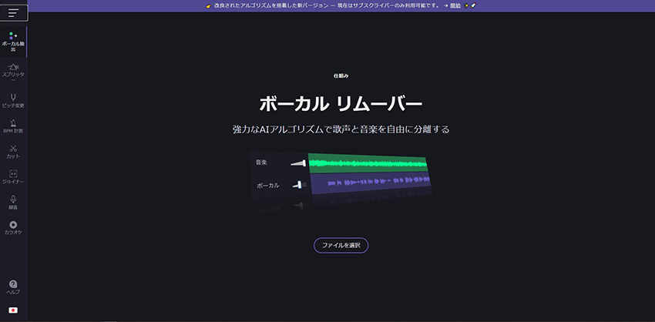The height and width of the screenshot is (322, 655).
Task: Open the hamburger menu in the top-left
Action: coord(13,13)
